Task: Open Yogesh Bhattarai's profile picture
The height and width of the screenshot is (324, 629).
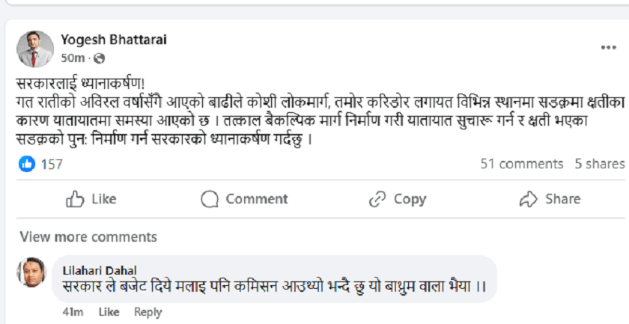Action: (x=35, y=49)
